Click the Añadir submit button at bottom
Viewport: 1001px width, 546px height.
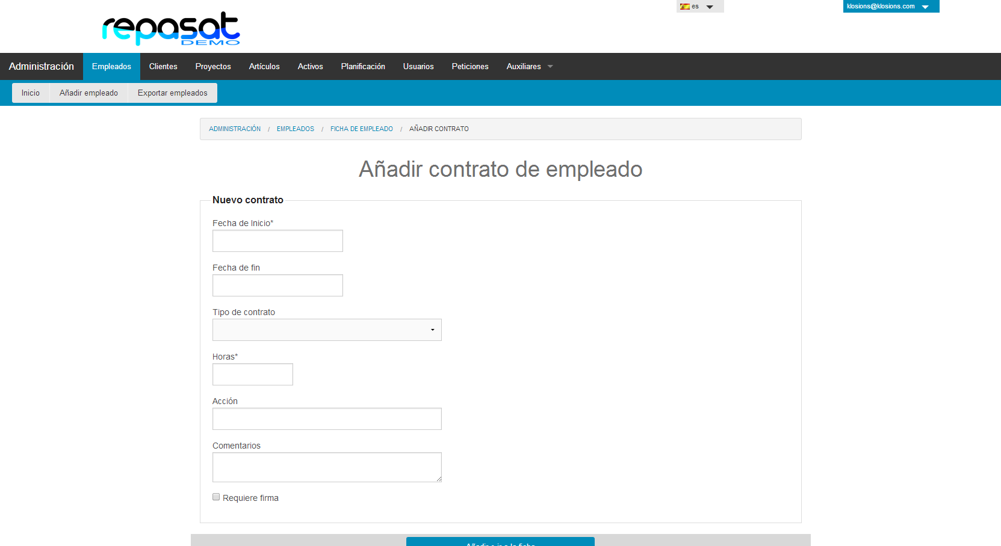click(x=500, y=542)
